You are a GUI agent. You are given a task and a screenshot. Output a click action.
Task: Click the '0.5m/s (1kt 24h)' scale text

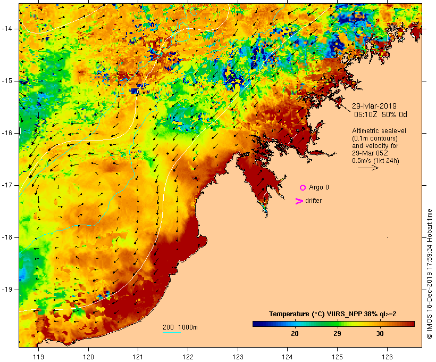pyautogui.click(x=376, y=161)
